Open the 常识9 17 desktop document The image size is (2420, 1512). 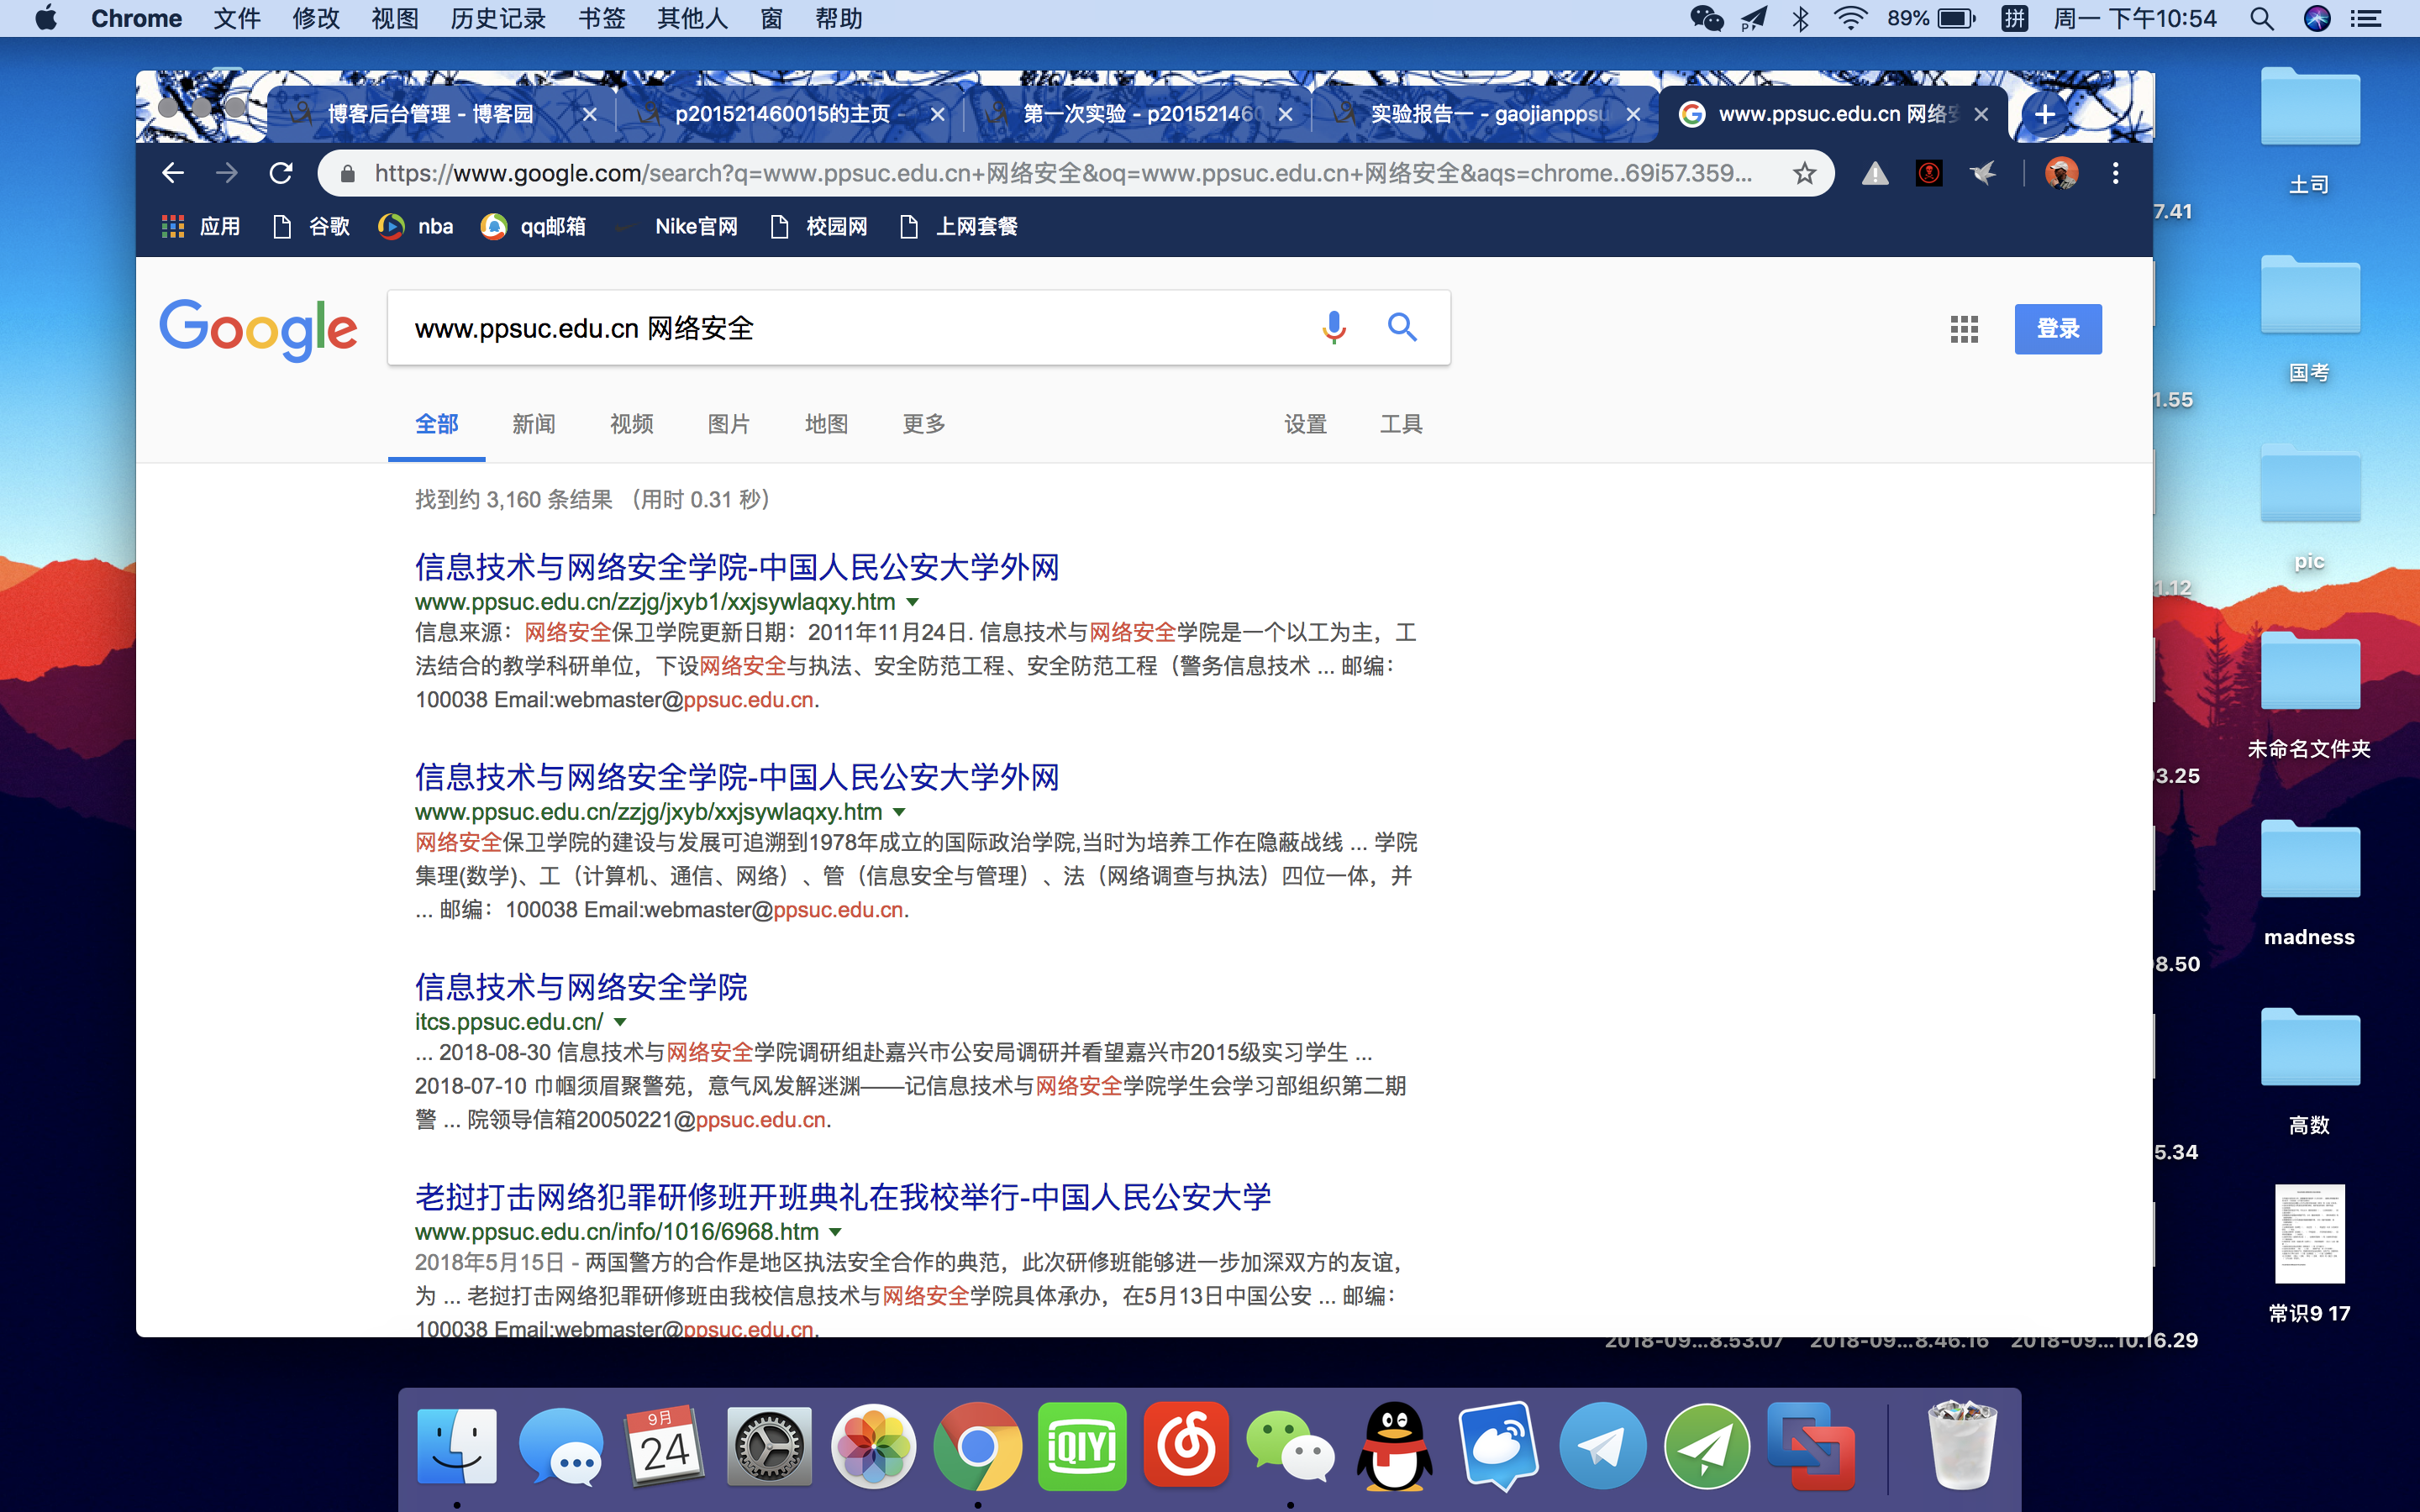[x=2309, y=1255]
